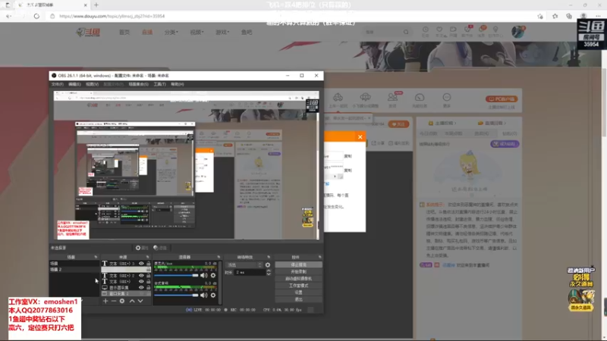The image size is (607, 341).
Task: Toggle the lock on the 显示器采集 source
Action: (148, 288)
